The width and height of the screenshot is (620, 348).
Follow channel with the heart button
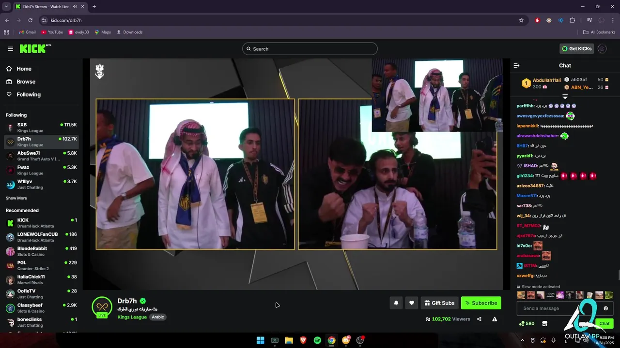[412, 303]
